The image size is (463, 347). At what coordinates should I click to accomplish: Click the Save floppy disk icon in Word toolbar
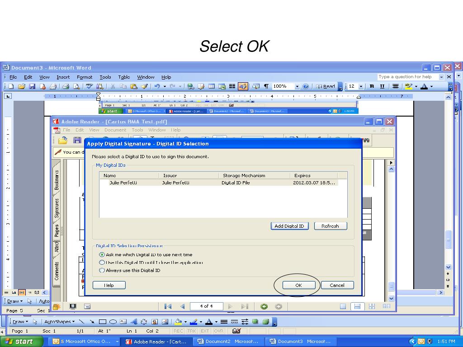coord(32,86)
